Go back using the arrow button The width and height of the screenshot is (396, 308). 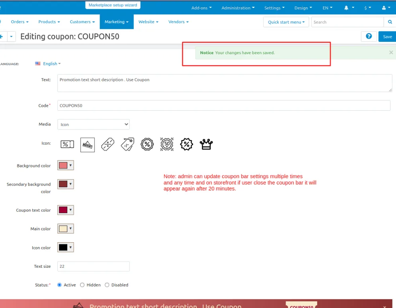[2, 37]
